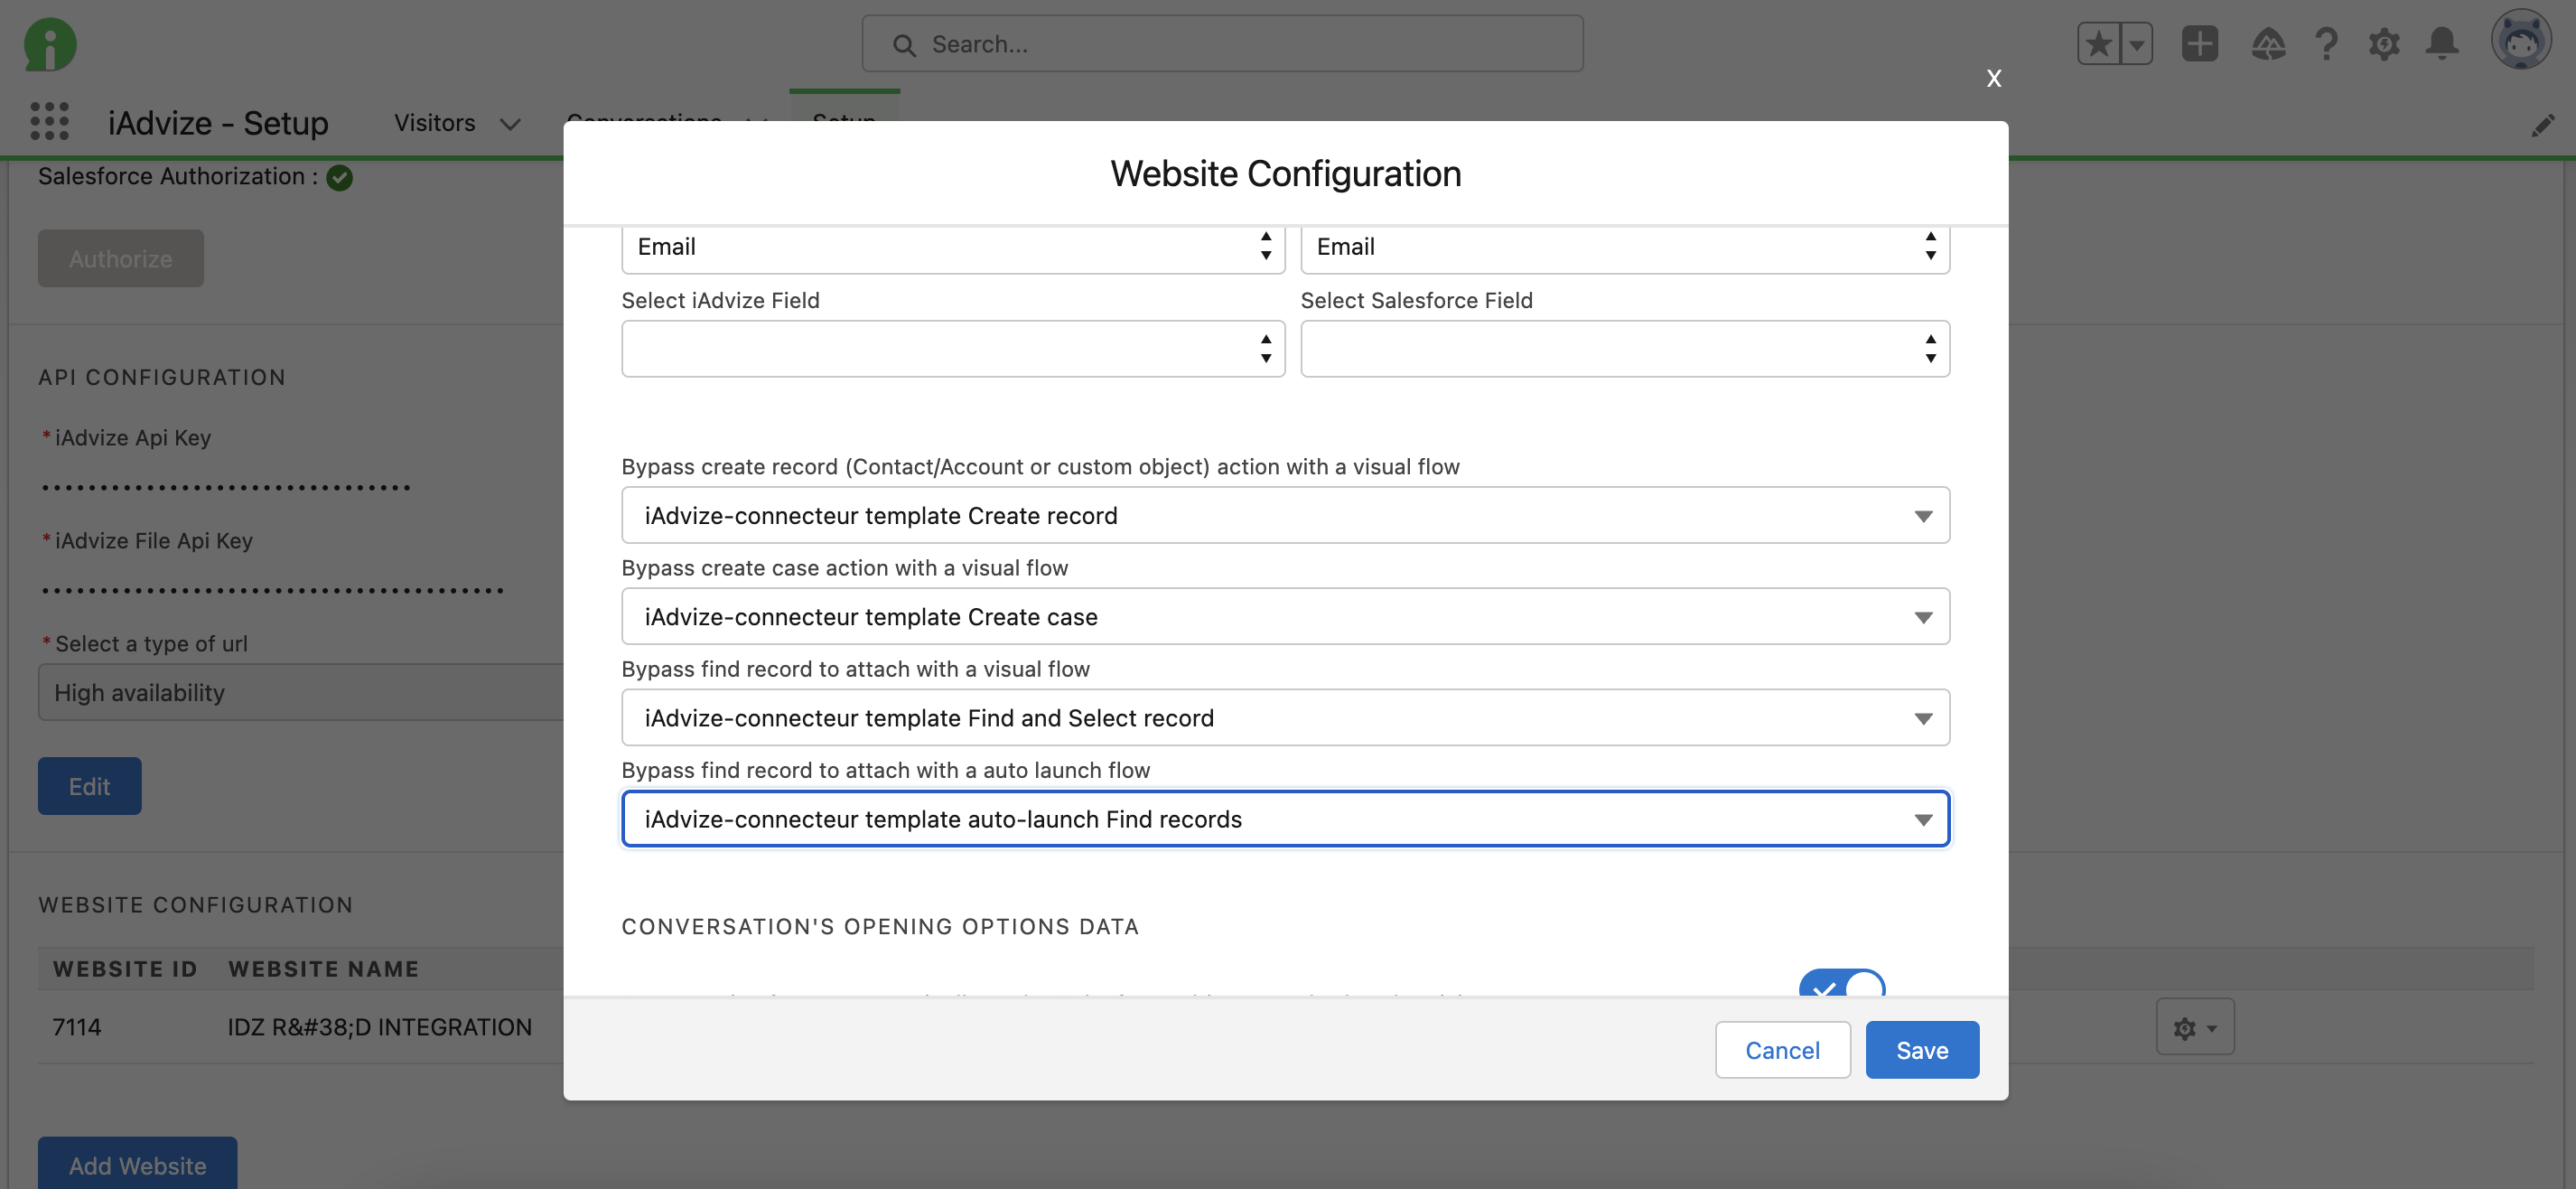Open the App Launcher grid icon
Image resolution: width=2576 pixels, height=1189 pixels.
[50, 121]
